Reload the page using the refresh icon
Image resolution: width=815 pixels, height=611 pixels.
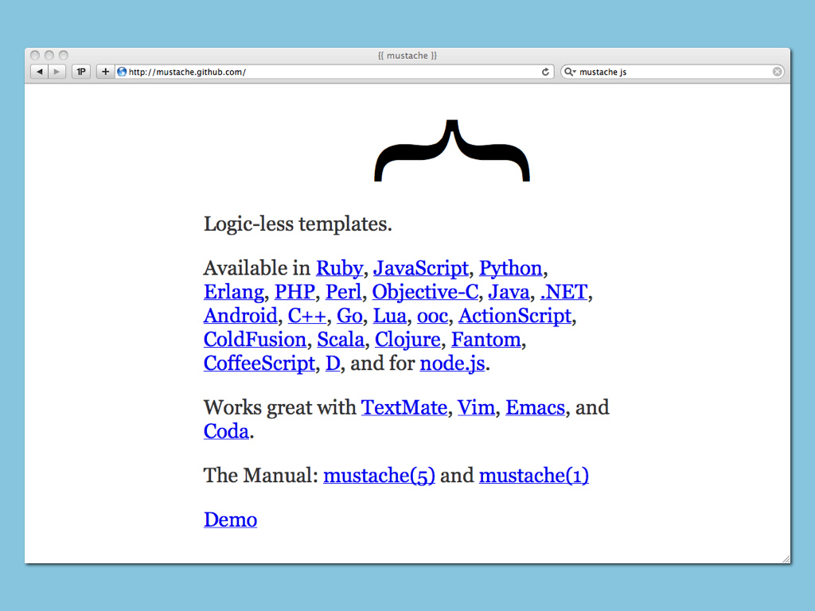(x=545, y=72)
